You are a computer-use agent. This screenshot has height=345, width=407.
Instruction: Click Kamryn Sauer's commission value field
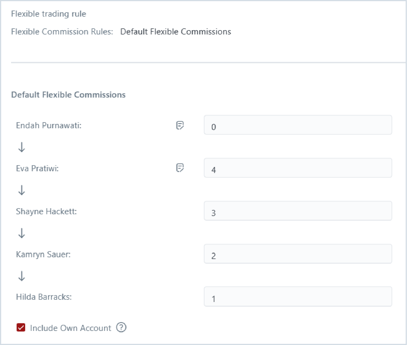298,254
